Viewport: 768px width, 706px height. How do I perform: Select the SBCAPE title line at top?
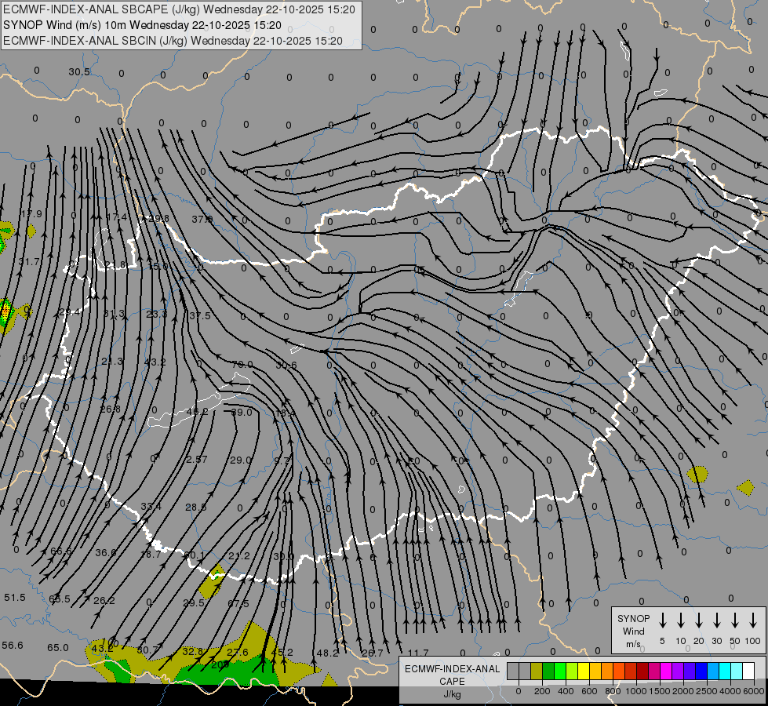pyautogui.click(x=179, y=9)
